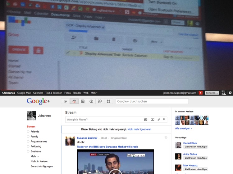Open Kalender from the black bar
The height and width of the screenshot is (174, 233).
[x=38, y=93]
